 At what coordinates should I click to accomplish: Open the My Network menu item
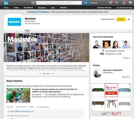(x=28, y=8)
